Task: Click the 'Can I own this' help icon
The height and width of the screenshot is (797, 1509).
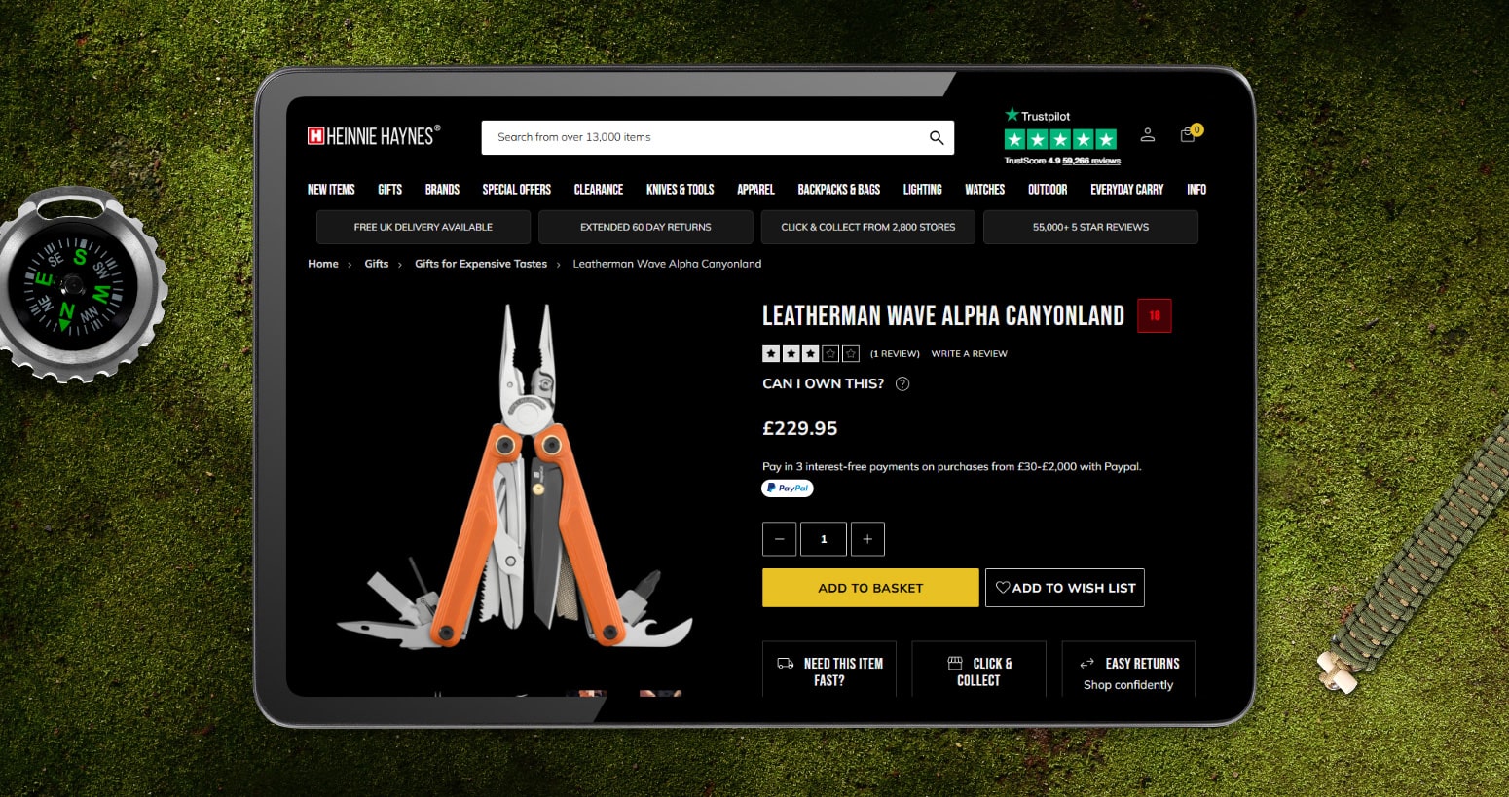Action: click(x=902, y=384)
